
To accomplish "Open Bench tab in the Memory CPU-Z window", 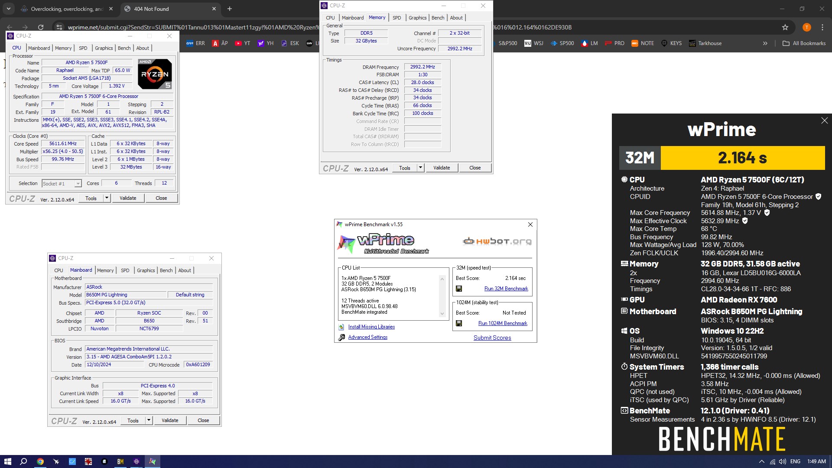I will pos(438,18).
